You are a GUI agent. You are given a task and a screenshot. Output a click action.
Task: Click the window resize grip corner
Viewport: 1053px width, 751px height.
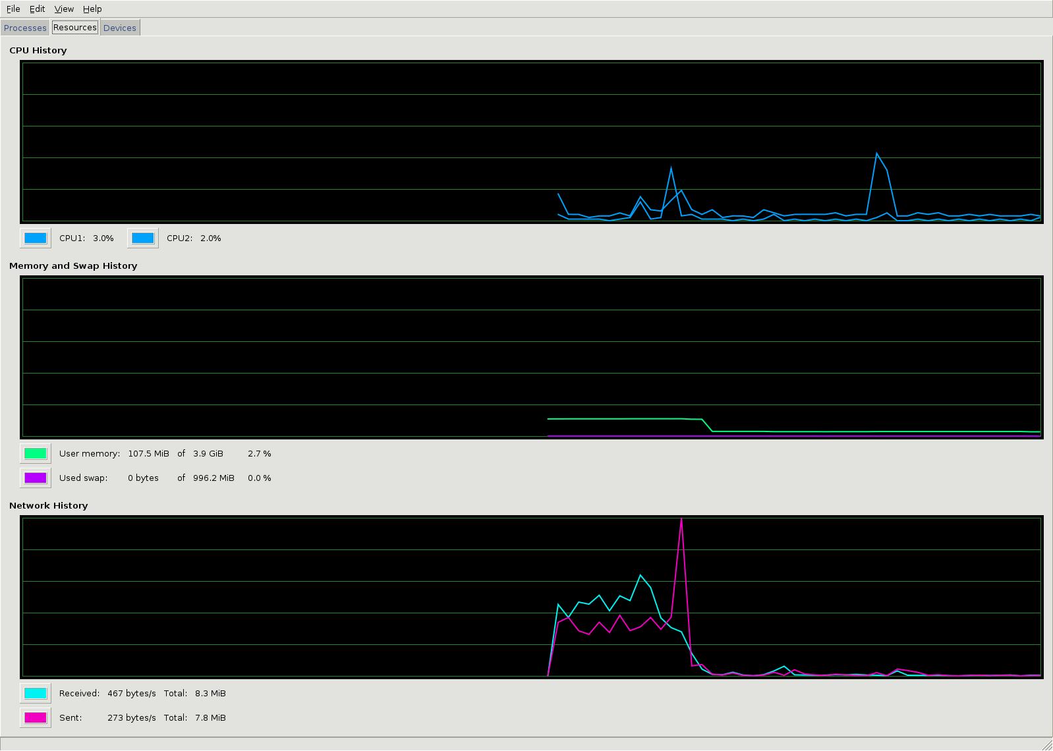(x=1046, y=744)
